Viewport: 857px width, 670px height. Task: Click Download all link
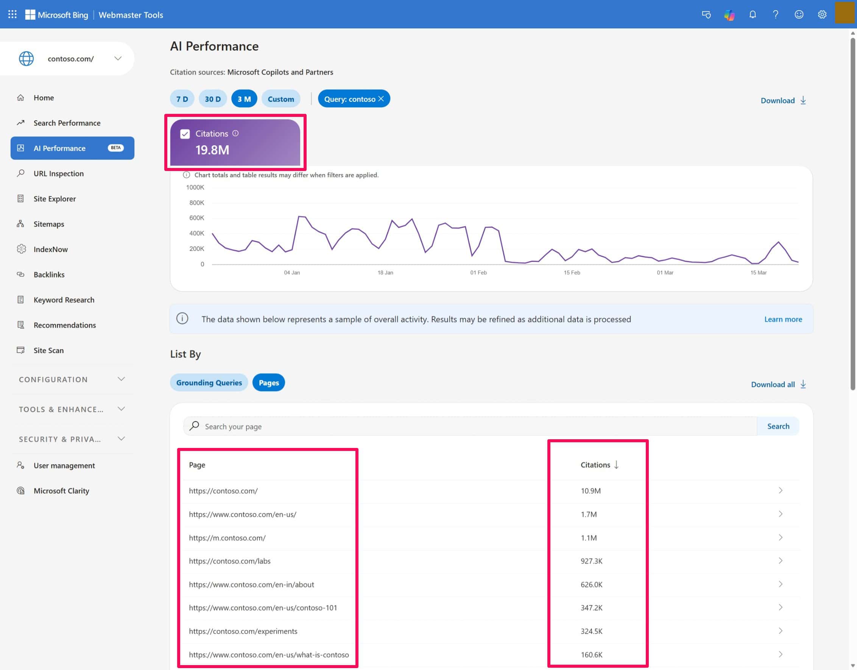pyautogui.click(x=779, y=384)
